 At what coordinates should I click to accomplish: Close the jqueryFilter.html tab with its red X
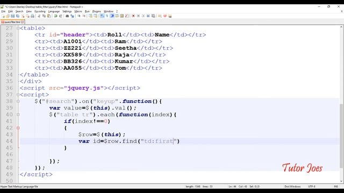[23, 22]
